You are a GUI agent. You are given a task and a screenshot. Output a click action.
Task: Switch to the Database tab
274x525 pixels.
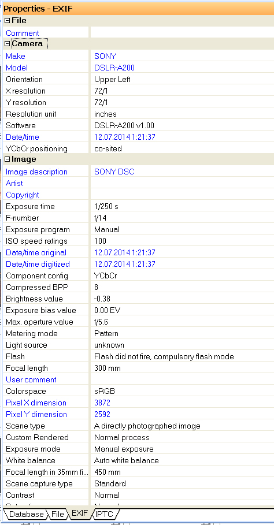[x=26, y=514]
